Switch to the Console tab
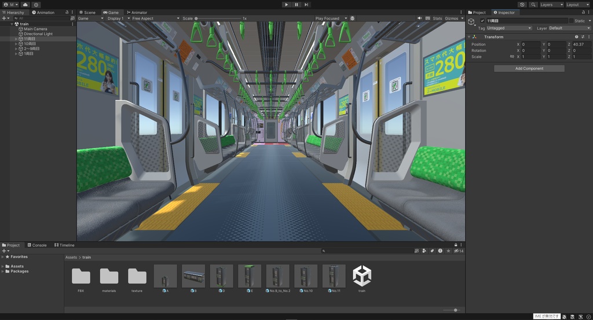 [37, 245]
